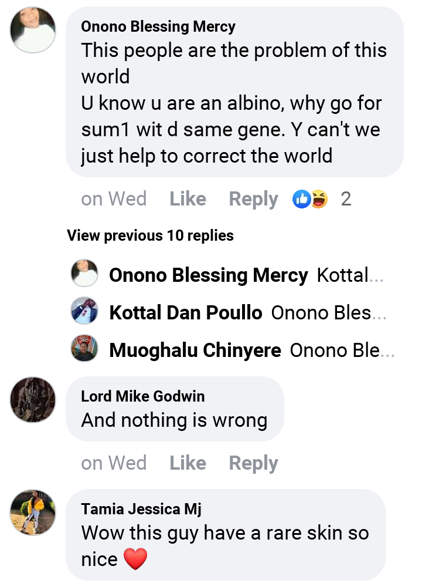Click the red heart emoji in Tamia's comment

coord(135,558)
